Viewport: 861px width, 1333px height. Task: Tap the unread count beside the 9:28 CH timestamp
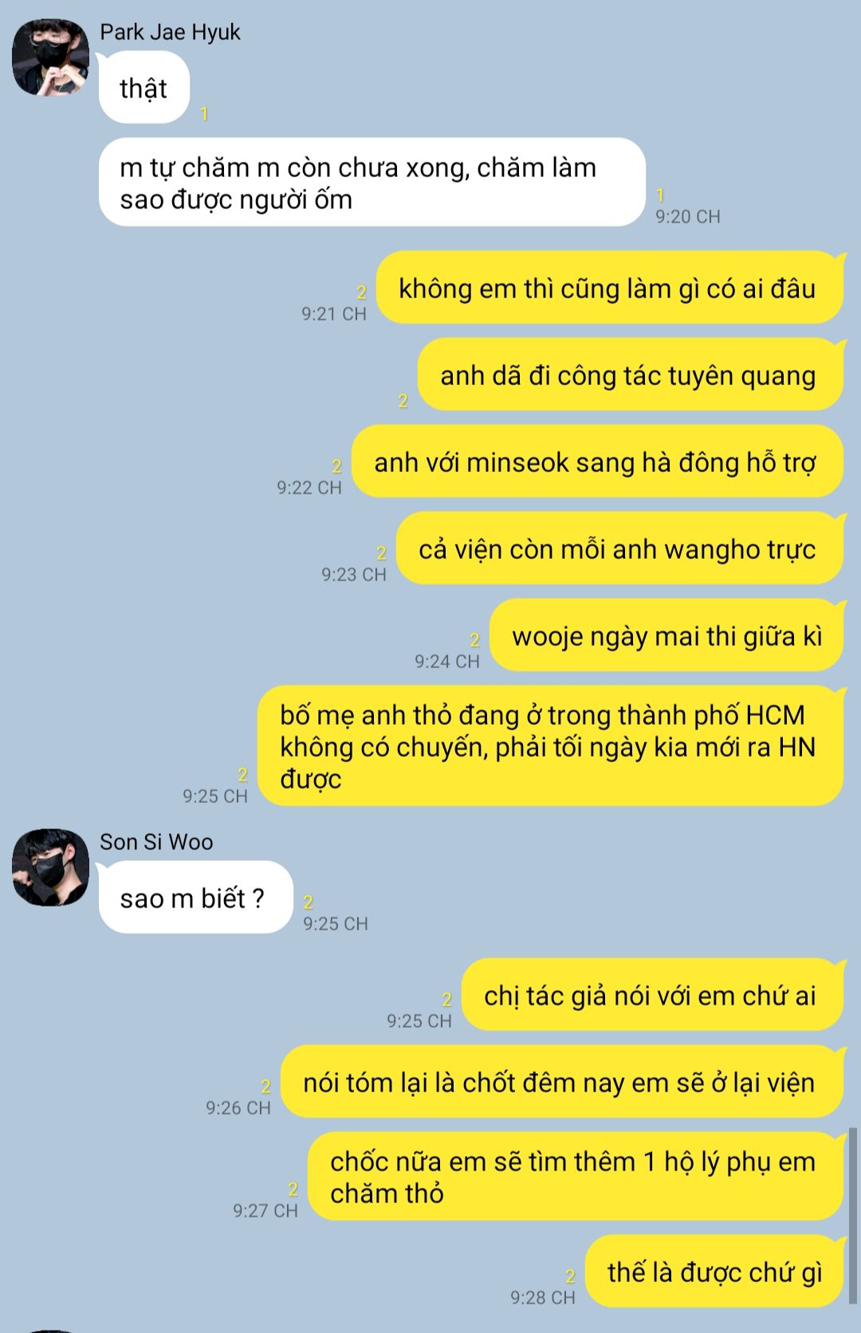coord(570,1276)
